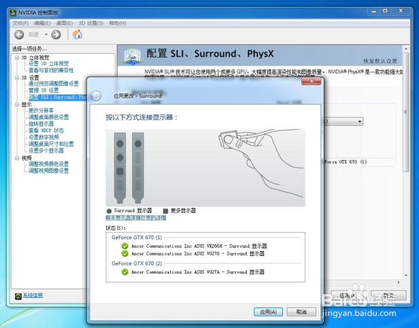Select 调整视频颜色设置 tree item
The height and width of the screenshot is (328, 419).
point(49,164)
